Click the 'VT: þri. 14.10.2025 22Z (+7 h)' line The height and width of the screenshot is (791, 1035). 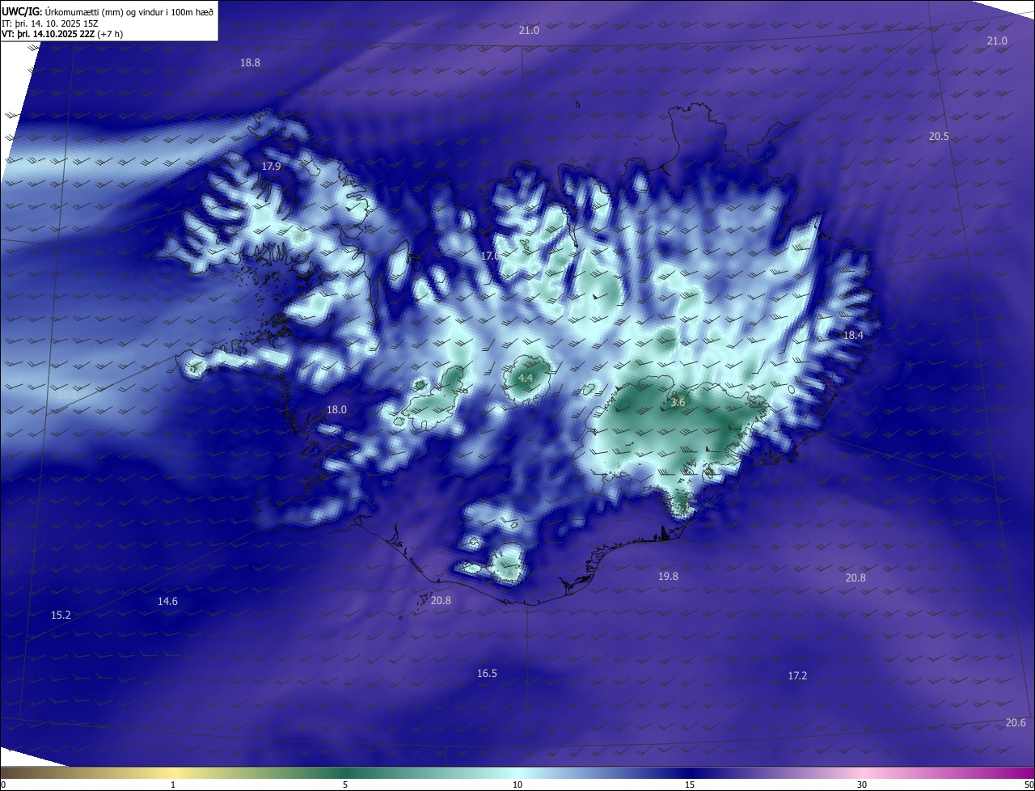[x=62, y=34]
